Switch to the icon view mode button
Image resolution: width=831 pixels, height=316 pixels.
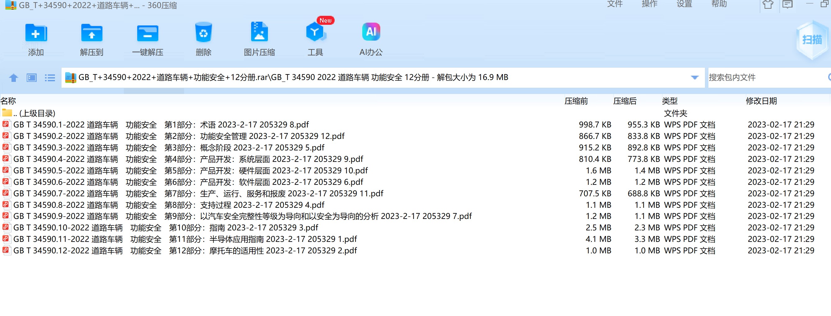click(x=32, y=78)
